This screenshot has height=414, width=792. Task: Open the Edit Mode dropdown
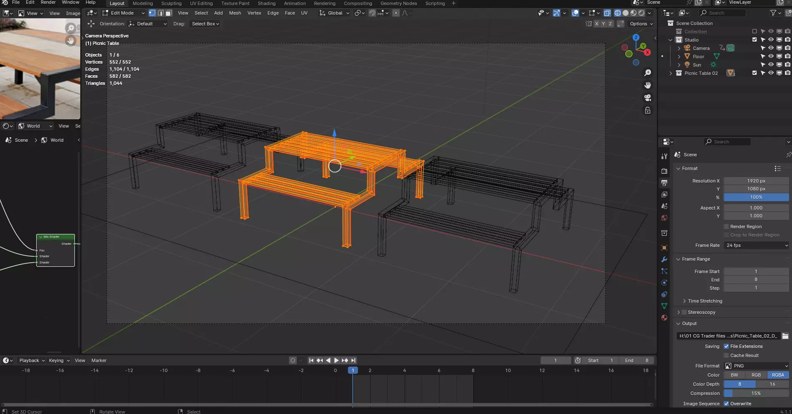click(124, 13)
